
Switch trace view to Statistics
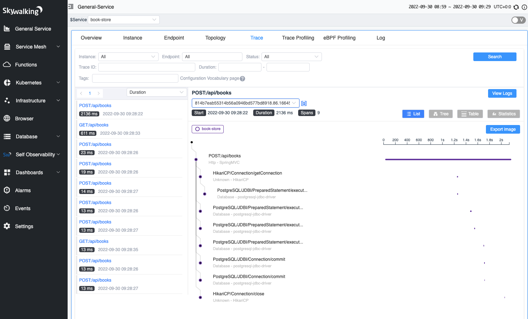pos(504,114)
